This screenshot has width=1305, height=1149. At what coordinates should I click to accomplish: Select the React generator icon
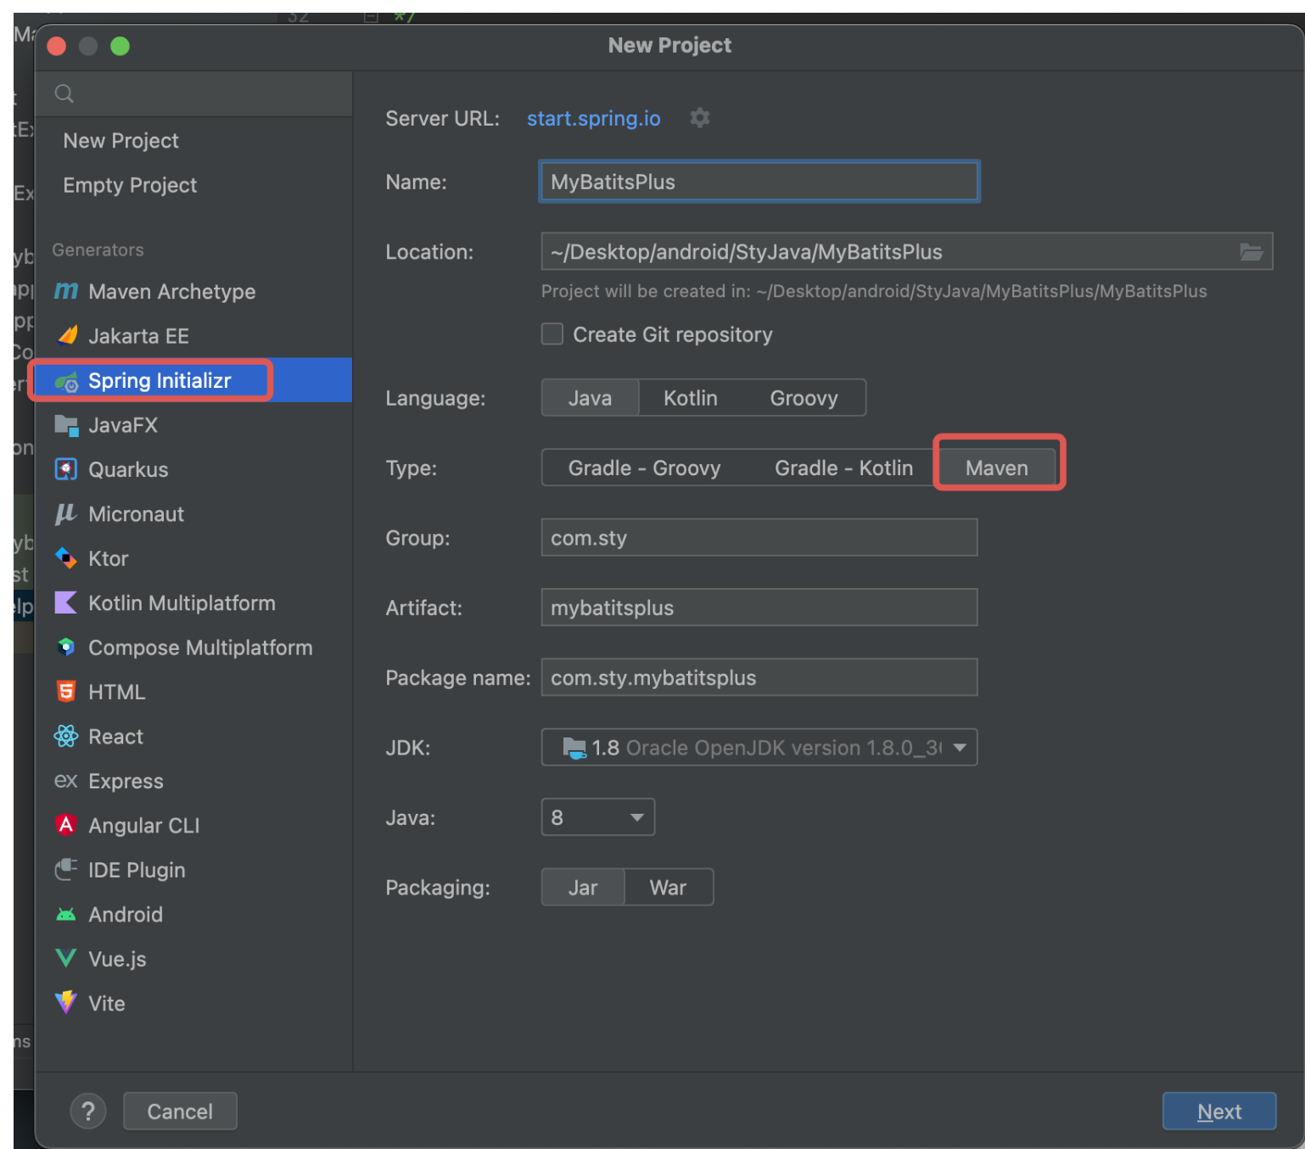pyautogui.click(x=66, y=737)
